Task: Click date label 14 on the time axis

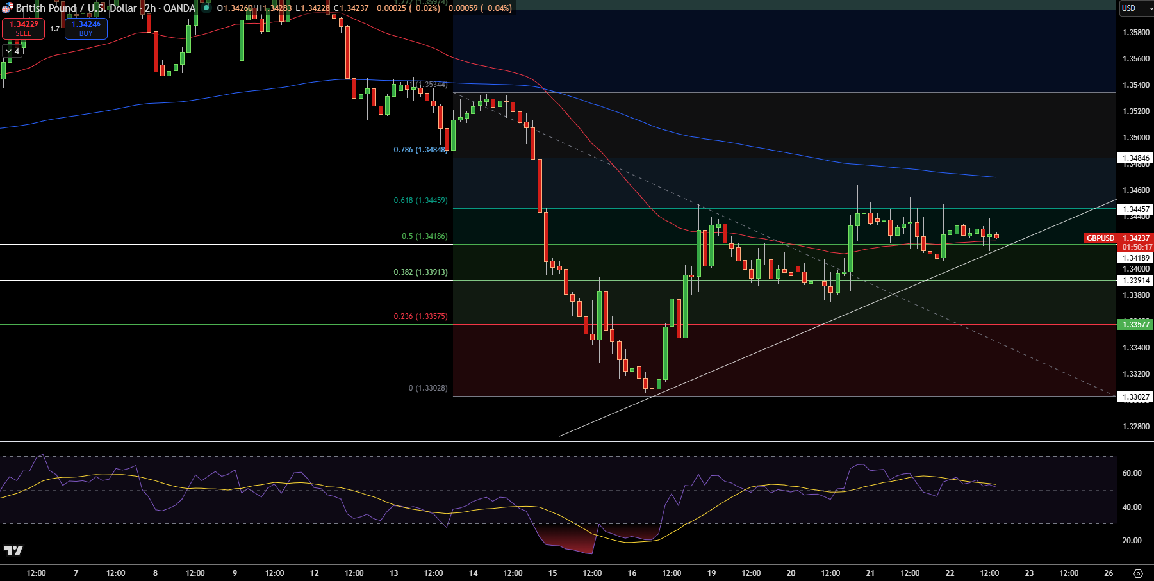Action: [473, 573]
